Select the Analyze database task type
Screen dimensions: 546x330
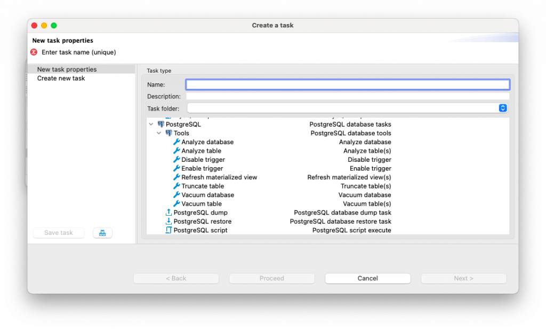click(207, 142)
